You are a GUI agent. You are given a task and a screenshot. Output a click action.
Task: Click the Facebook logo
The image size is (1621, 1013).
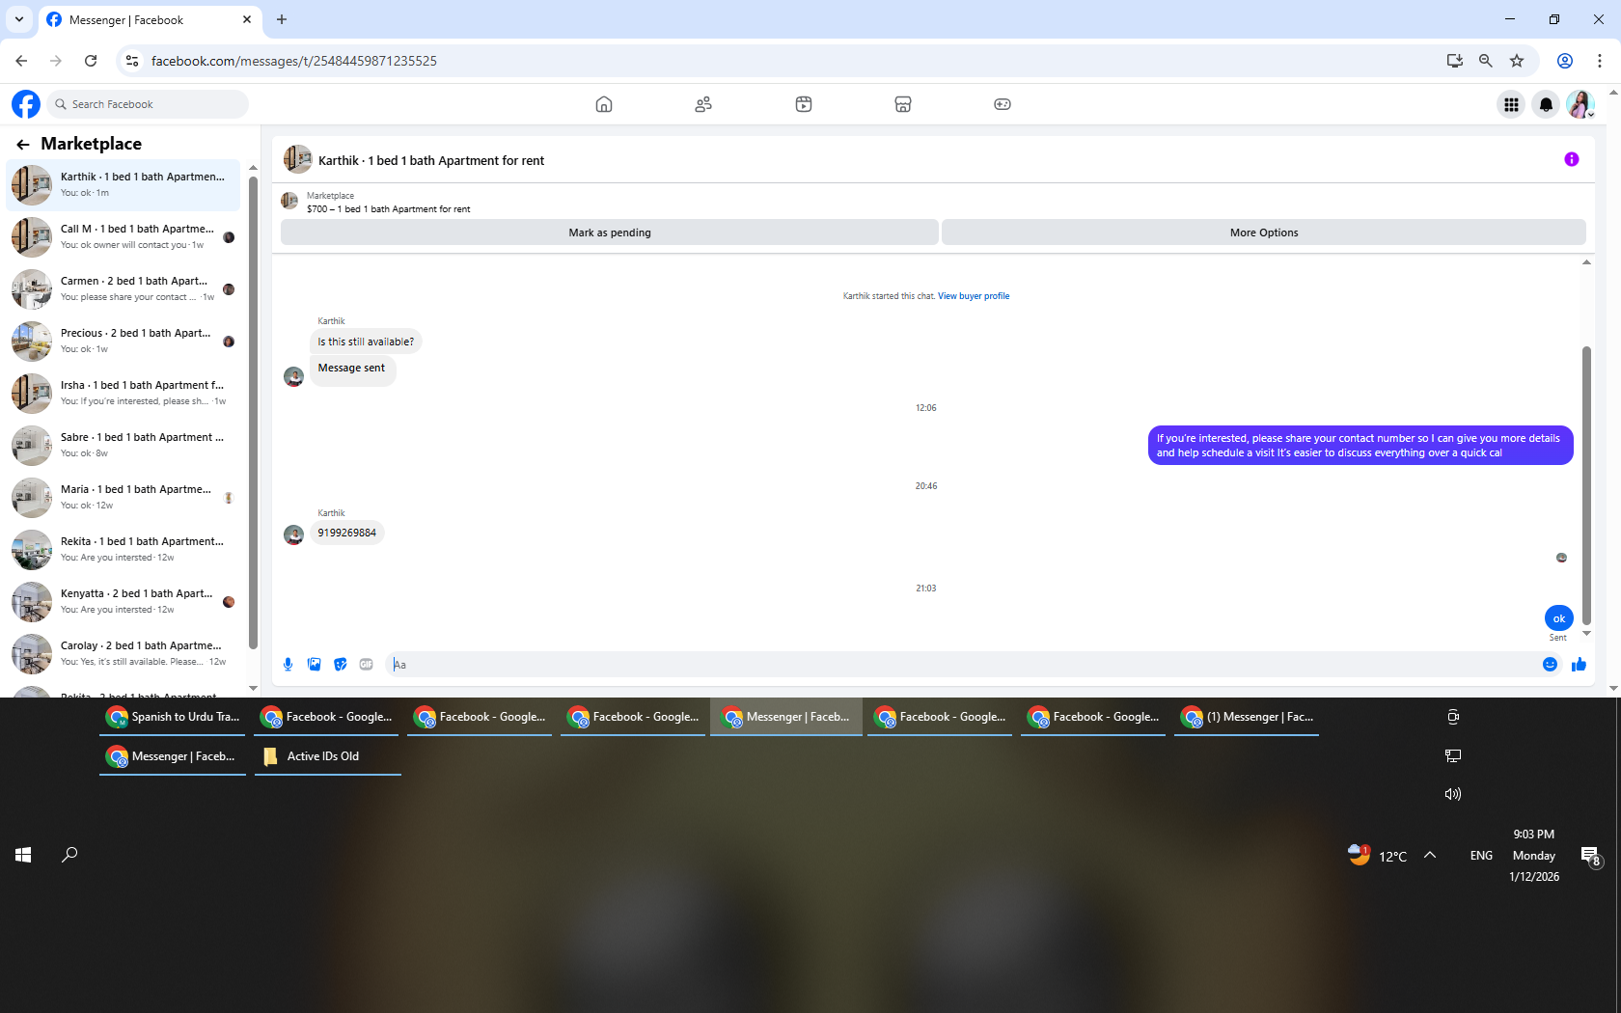point(26,104)
